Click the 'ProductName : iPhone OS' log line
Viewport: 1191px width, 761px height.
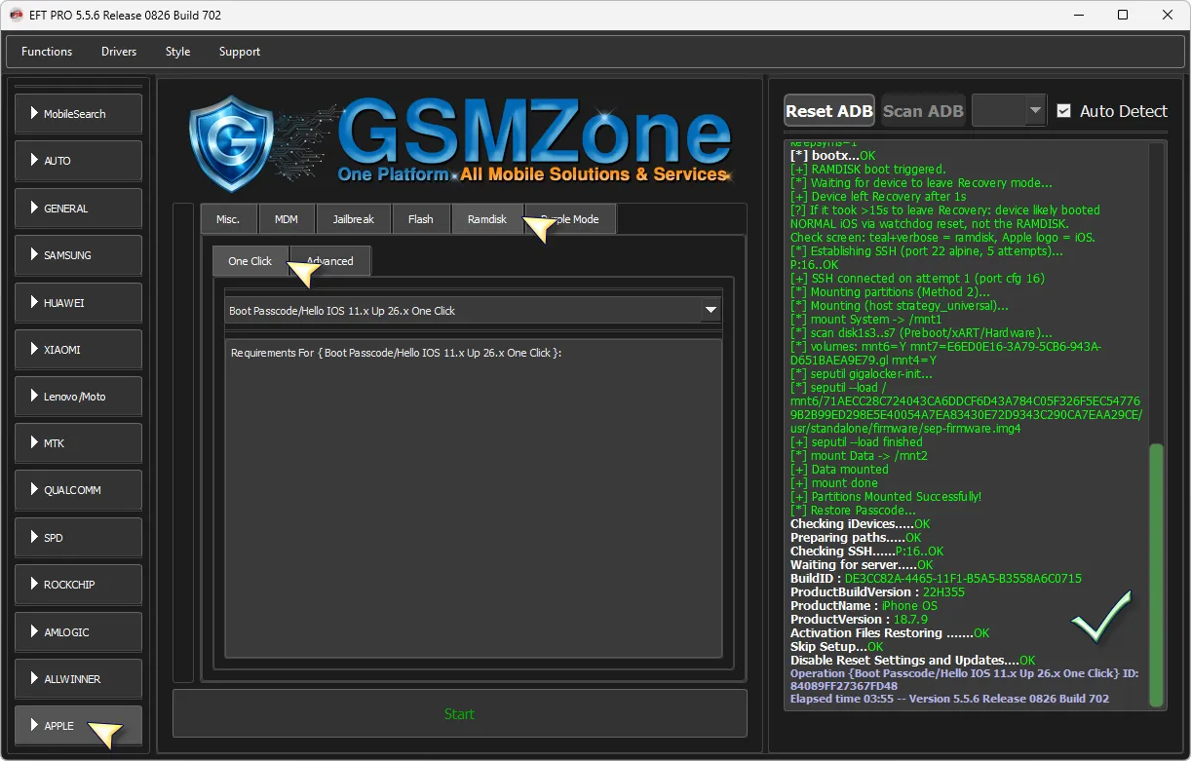[864, 606]
